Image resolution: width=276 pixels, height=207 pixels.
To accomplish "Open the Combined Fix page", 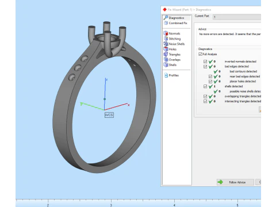I will [x=175, y=23].
